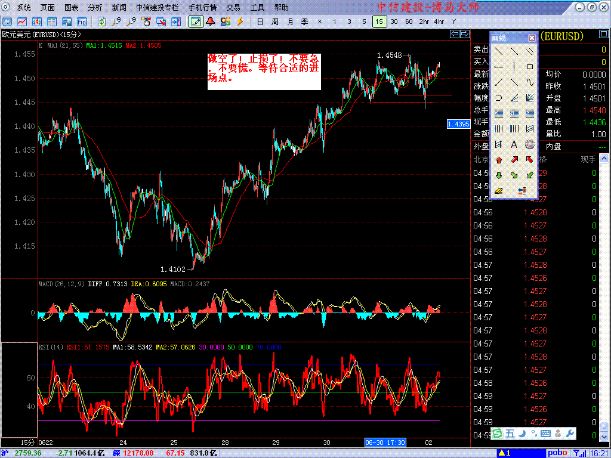This screenshot has height=458, width=611.
Task: Switch to 60 minute period
Action: (409, 22)
